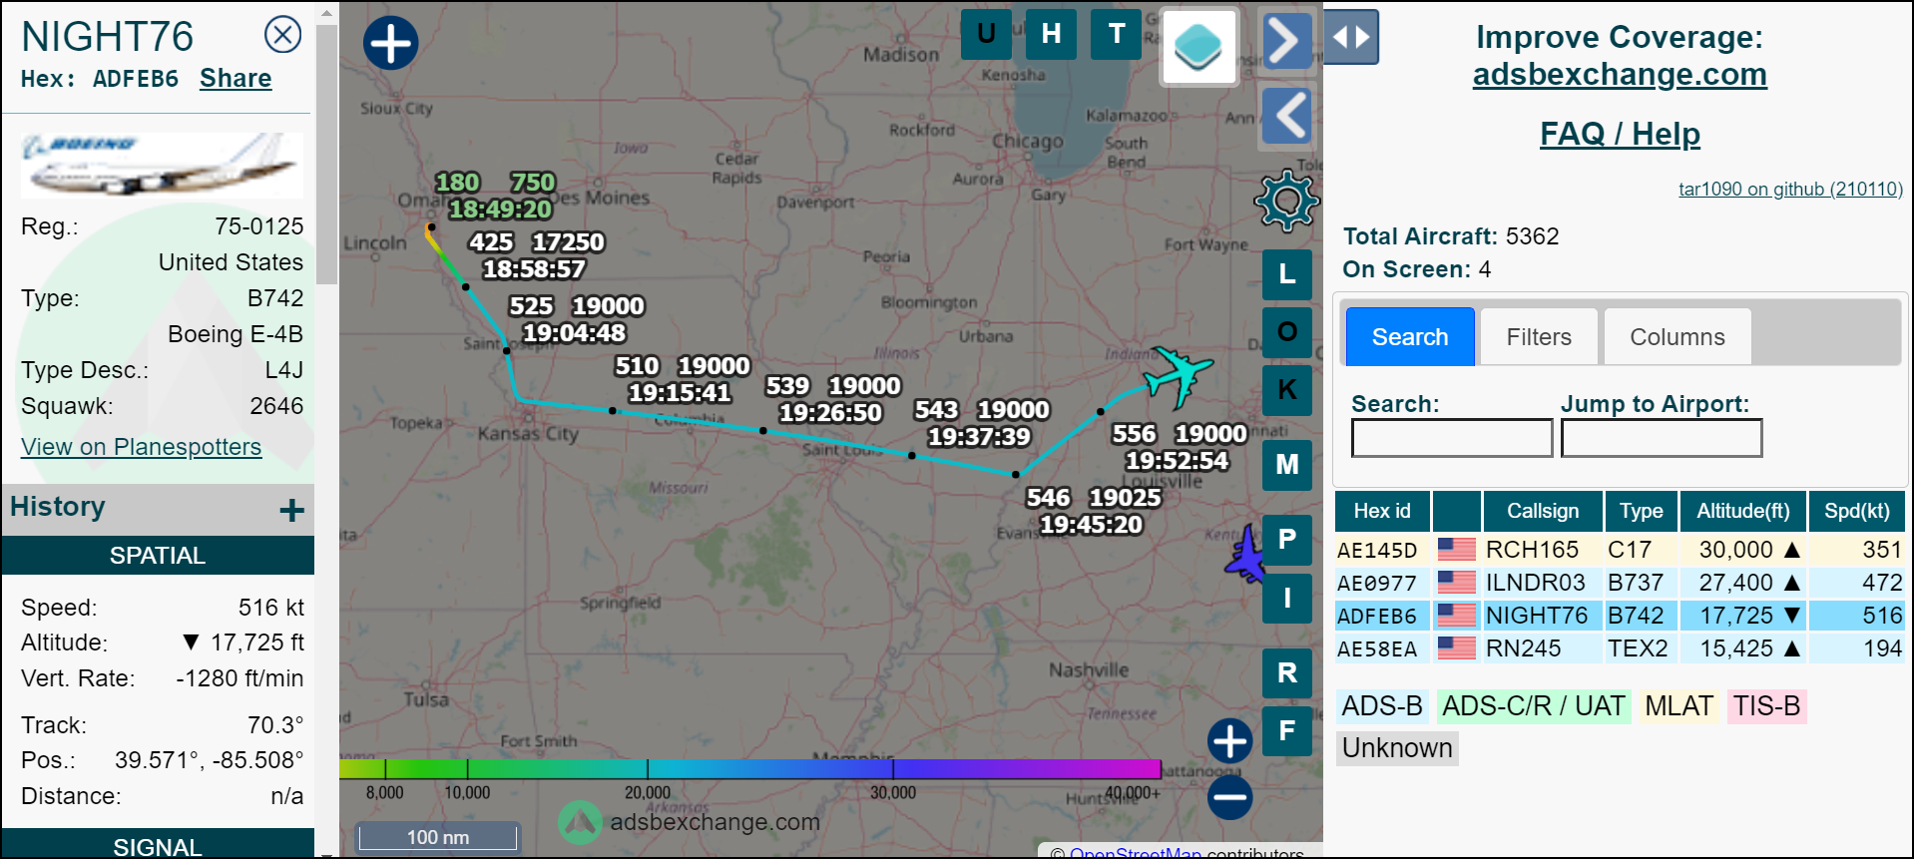Sort table by Spd(kt) column
Screen dimensions: 1914x859
pos(1857,511)
